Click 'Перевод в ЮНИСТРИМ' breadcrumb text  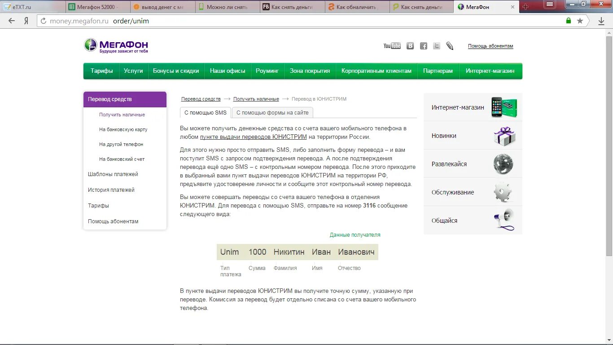coord(319,99)
